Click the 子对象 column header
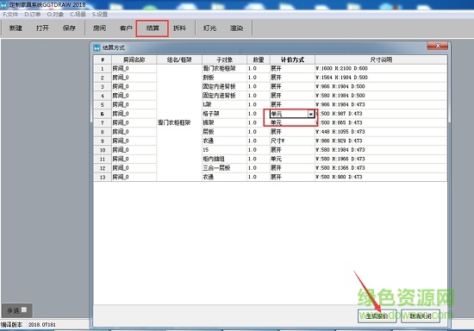474x331 pixels. [x=224, y=59]
